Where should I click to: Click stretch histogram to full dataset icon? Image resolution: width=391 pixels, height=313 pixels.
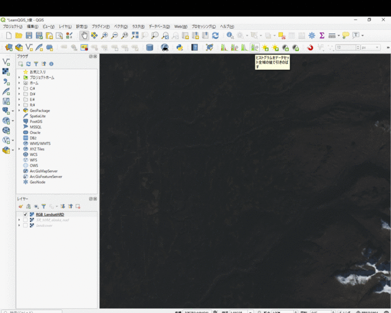[255, 48]
